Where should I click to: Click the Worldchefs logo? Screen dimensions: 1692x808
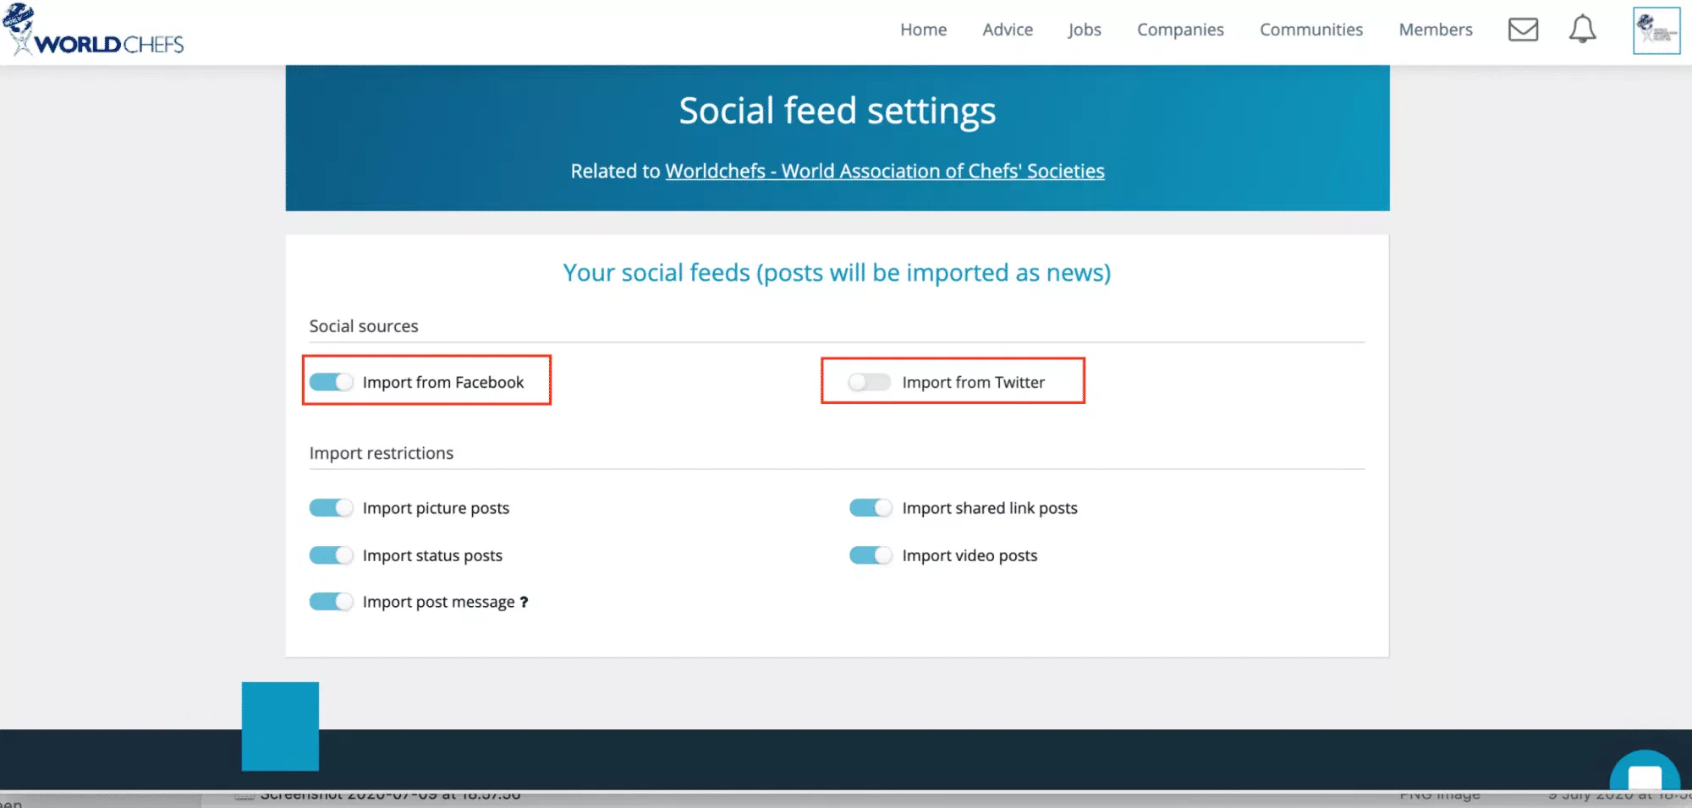(x=93, y=32)
